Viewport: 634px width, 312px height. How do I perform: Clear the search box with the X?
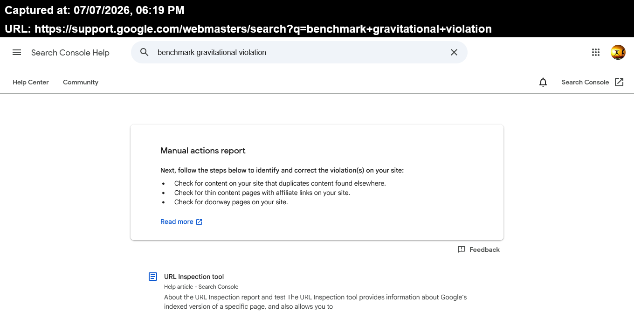454,52
